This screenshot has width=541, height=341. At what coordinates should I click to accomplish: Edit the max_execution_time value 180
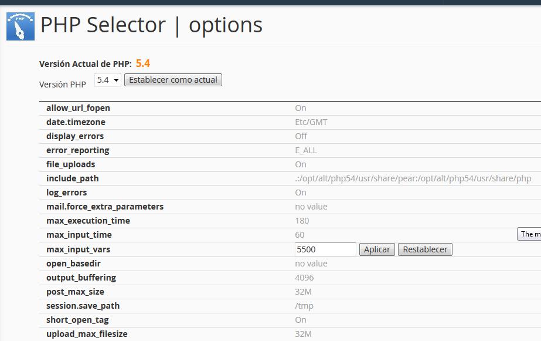click(x=302, y=221)
